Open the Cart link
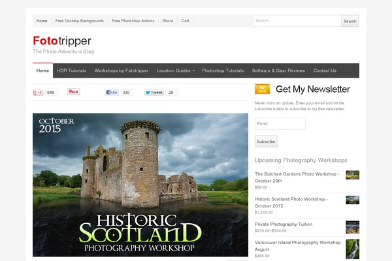The height and width of the screenshot is (261, 392). (x=185, y=21)
